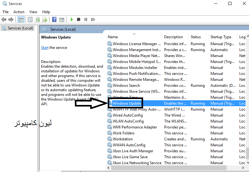Click the Forward arrow in the toolbar
The height and width of the screenshot is (172, 249).
click(11, 19)
